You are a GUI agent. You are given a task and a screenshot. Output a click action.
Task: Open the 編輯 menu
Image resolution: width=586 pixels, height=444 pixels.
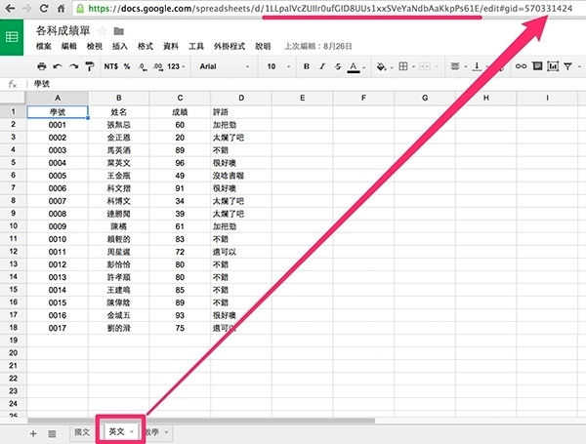[68, 46]
